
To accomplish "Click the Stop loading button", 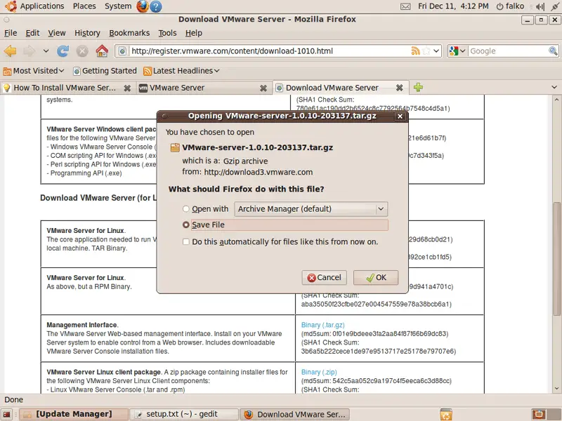I will click(82, 51).
